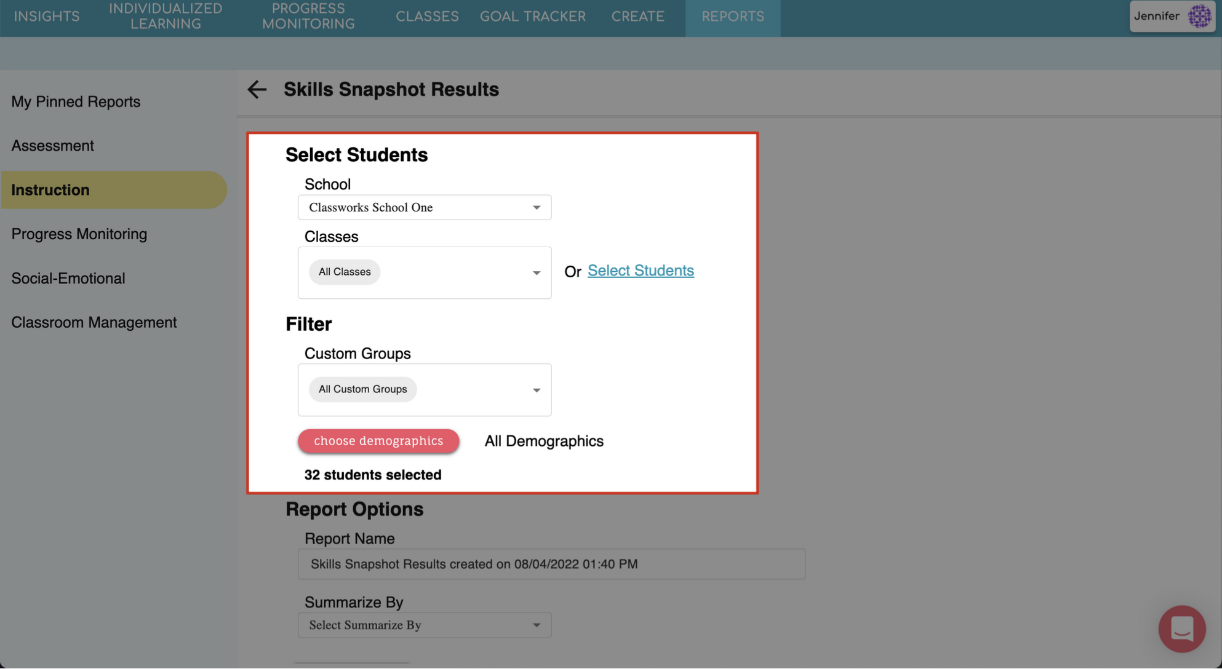This screenshot has height=669, width=1222.
Task: Open the Insights tab
Action: [47, 17]
